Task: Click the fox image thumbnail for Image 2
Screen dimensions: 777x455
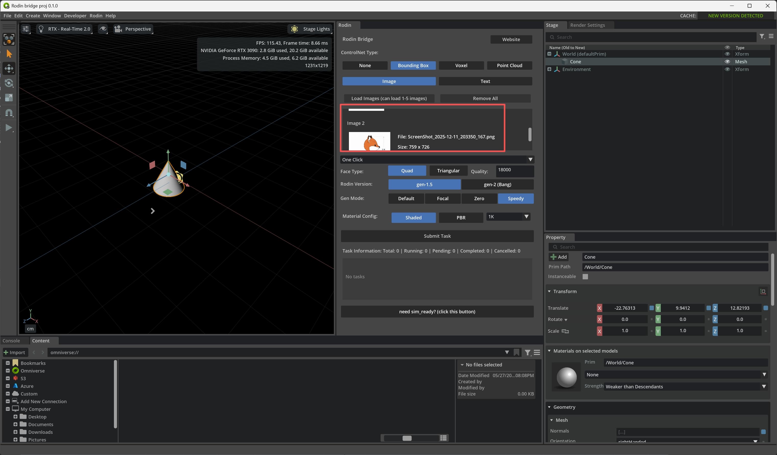Action: coord(369,141)
